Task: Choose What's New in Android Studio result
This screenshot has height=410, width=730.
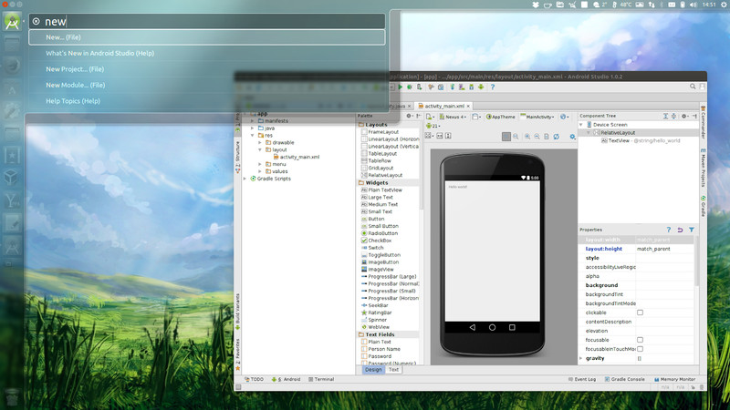Action: (x=207, y=53)
